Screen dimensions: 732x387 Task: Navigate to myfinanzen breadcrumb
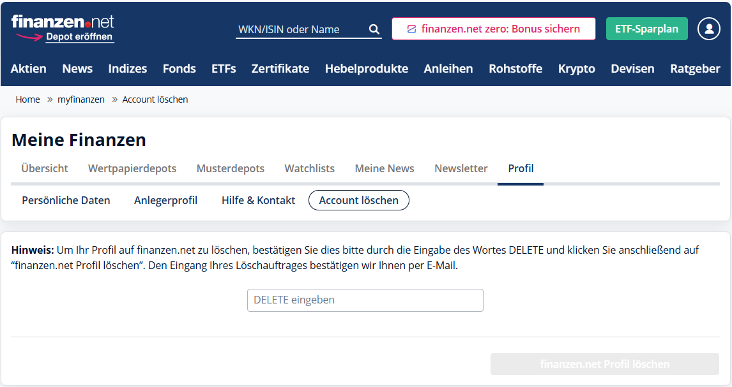[x=81, y=99]
